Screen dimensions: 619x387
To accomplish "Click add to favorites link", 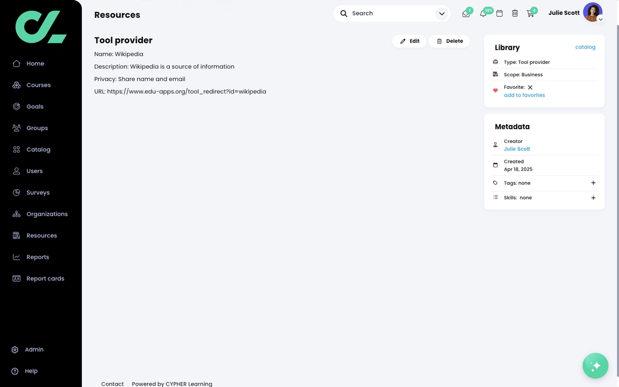I will pyautogui.click(x=524, y=95).
